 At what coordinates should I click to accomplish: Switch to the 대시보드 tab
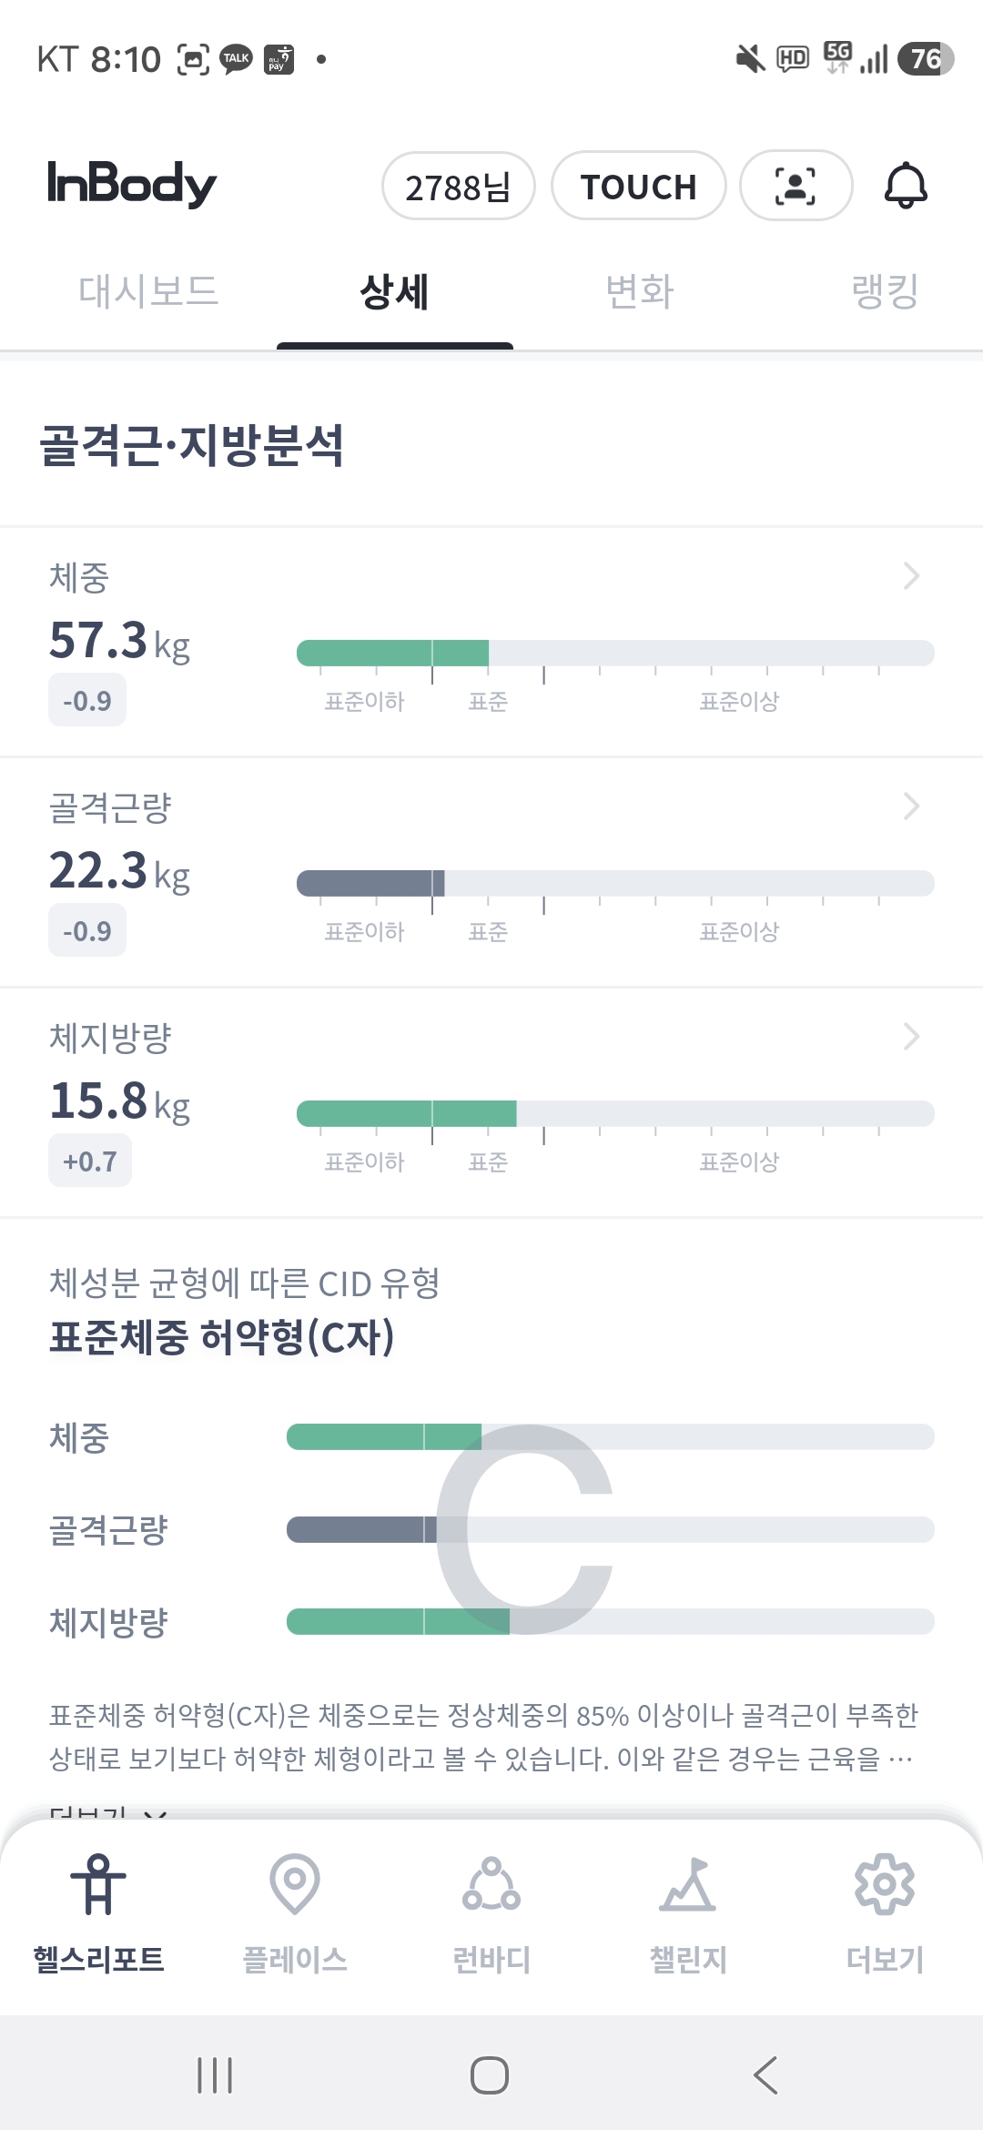(148, 291)
